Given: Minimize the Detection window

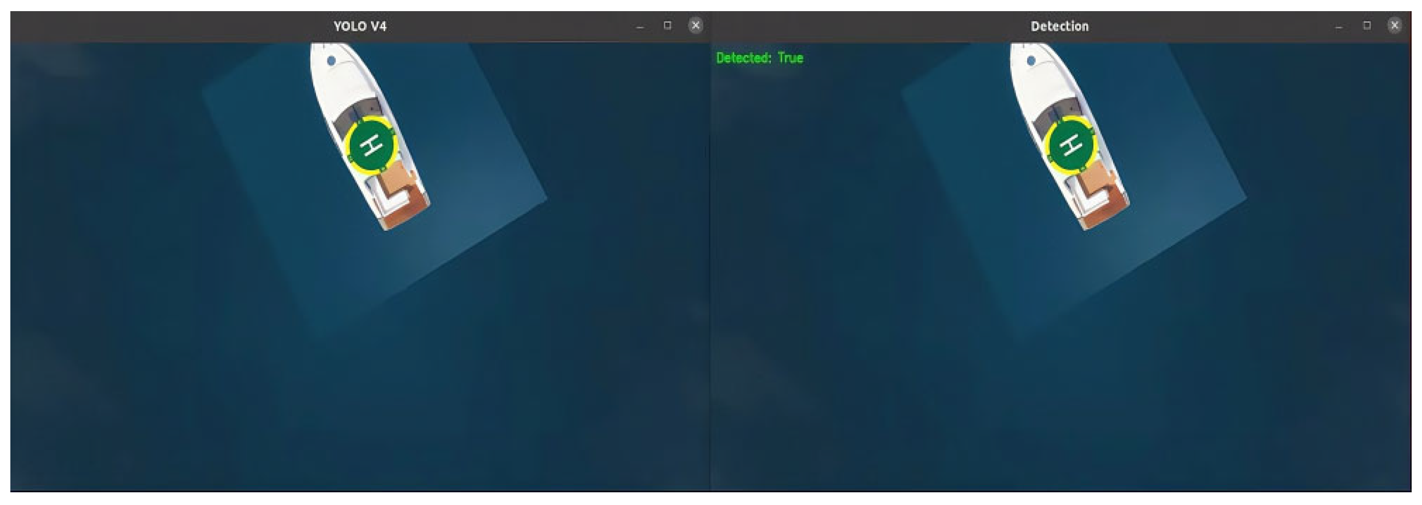Looking at the screenshot, I should tap(1339, 27).
